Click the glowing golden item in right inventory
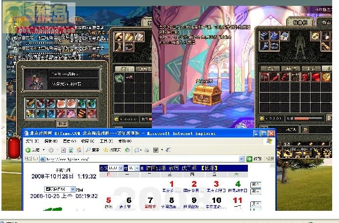This screenshot has height=223, width=339. (326, 77)
